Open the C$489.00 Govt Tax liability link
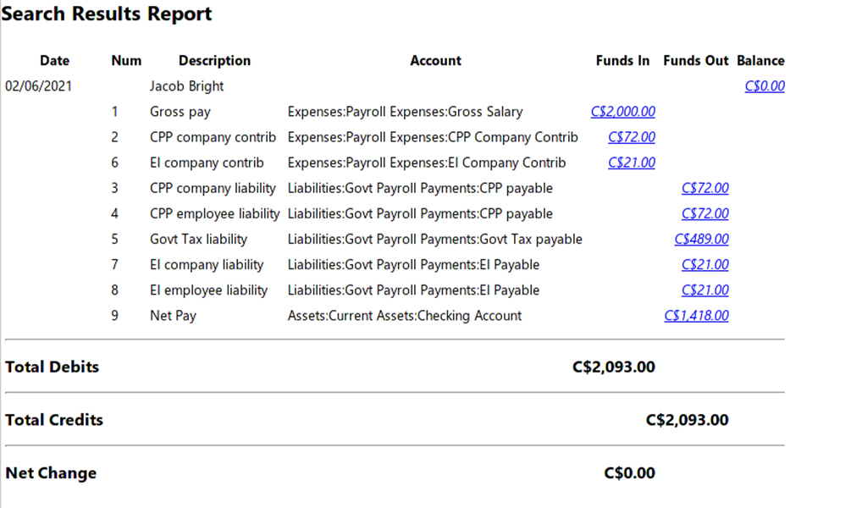 click(701, 239)
